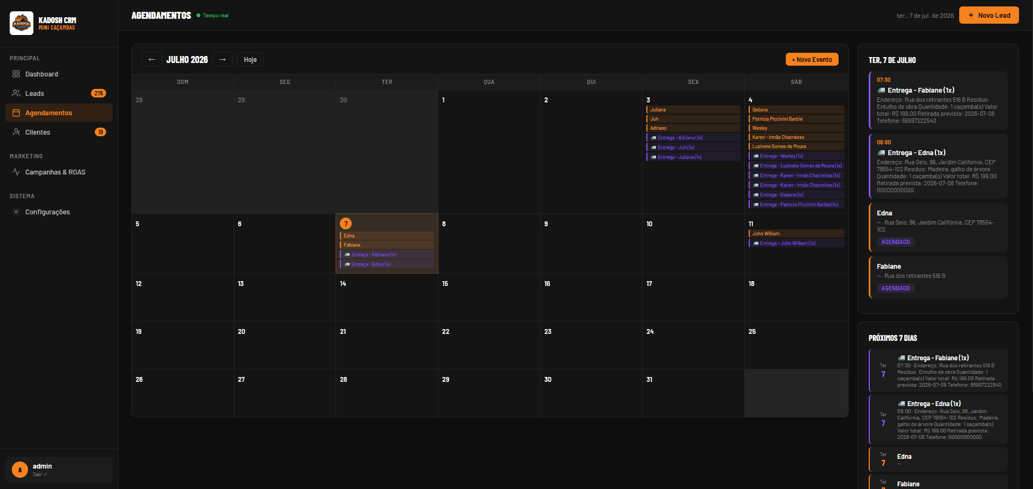The height and width of the screenshot is (489, 1033).
Task: Open Entrega - John William (1x) event
Action: (x=796, y=243)
